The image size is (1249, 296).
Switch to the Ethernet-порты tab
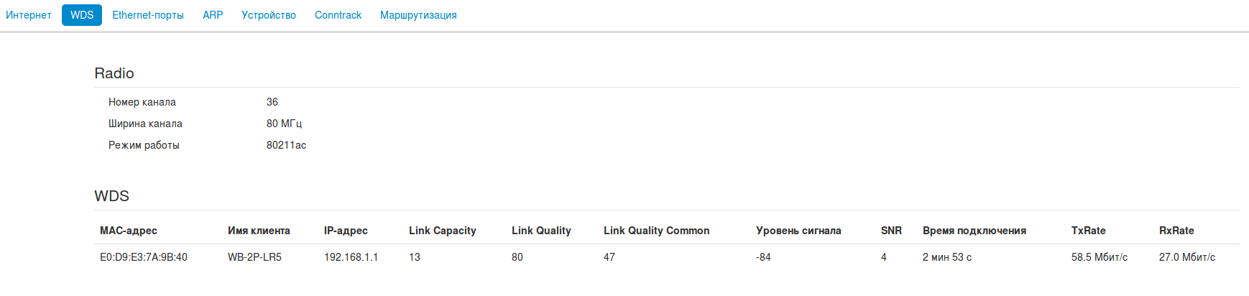click(148, 15)
